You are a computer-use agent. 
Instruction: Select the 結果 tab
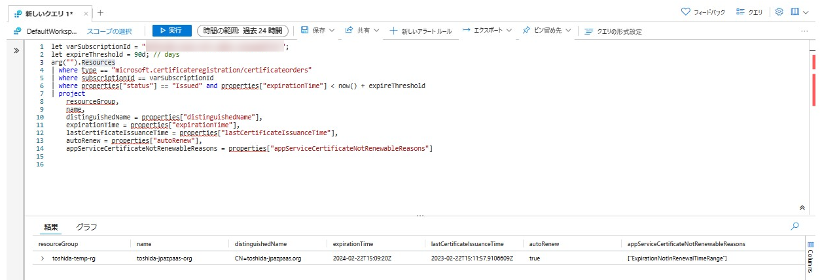pos(51,227)
